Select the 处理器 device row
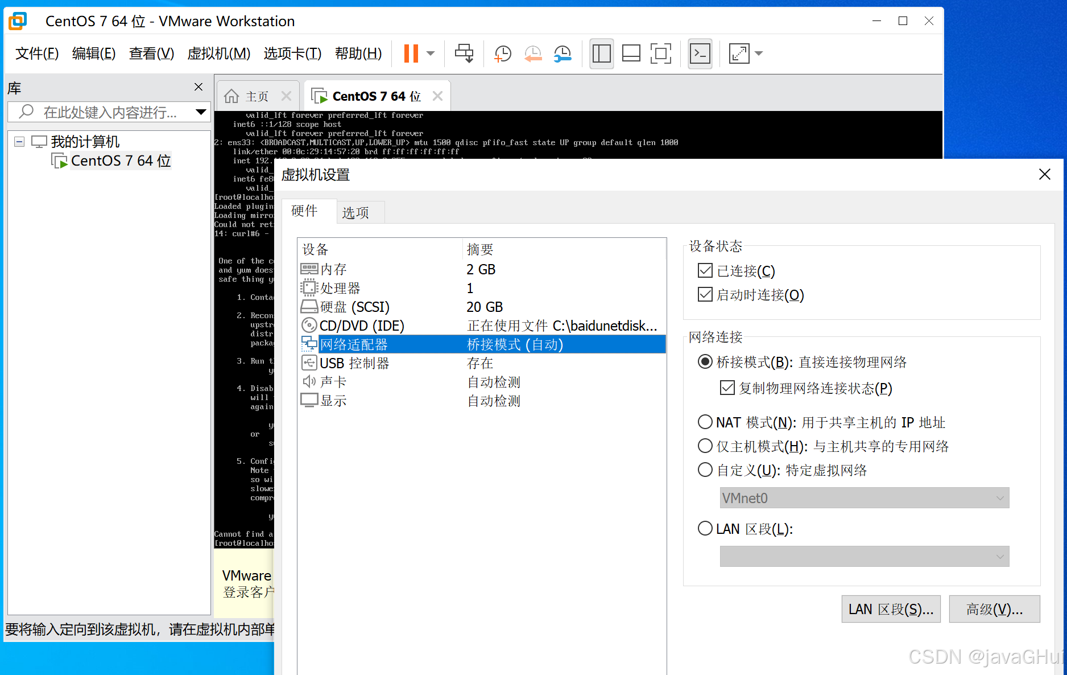This screenshot has width=1067, height=675. [482, 288]
